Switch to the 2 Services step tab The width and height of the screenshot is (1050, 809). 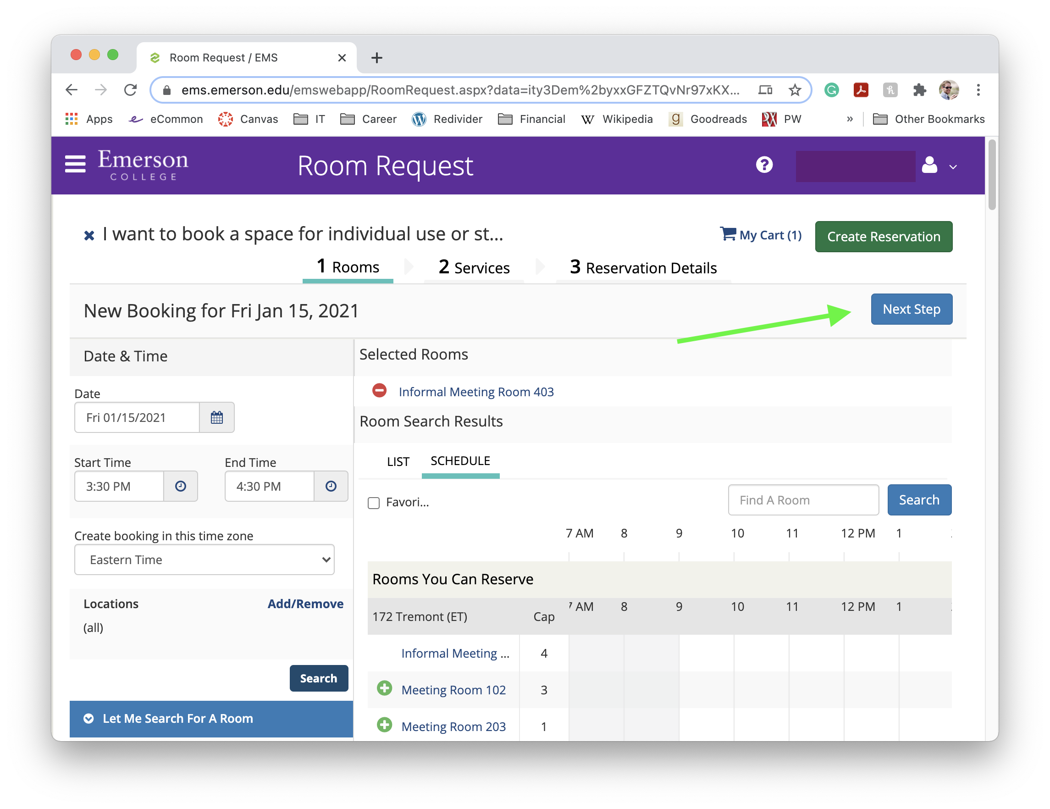point(474,267)
